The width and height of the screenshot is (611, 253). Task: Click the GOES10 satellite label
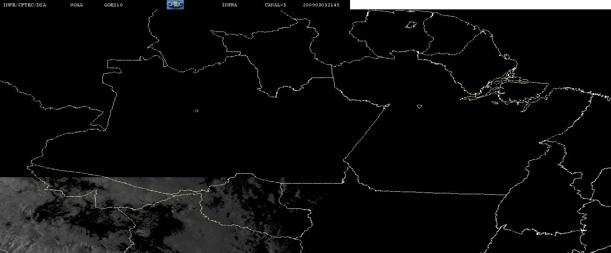click(113, 5)
